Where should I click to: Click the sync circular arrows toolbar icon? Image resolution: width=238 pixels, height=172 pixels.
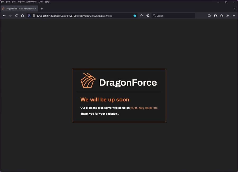[x=209, y=16]
